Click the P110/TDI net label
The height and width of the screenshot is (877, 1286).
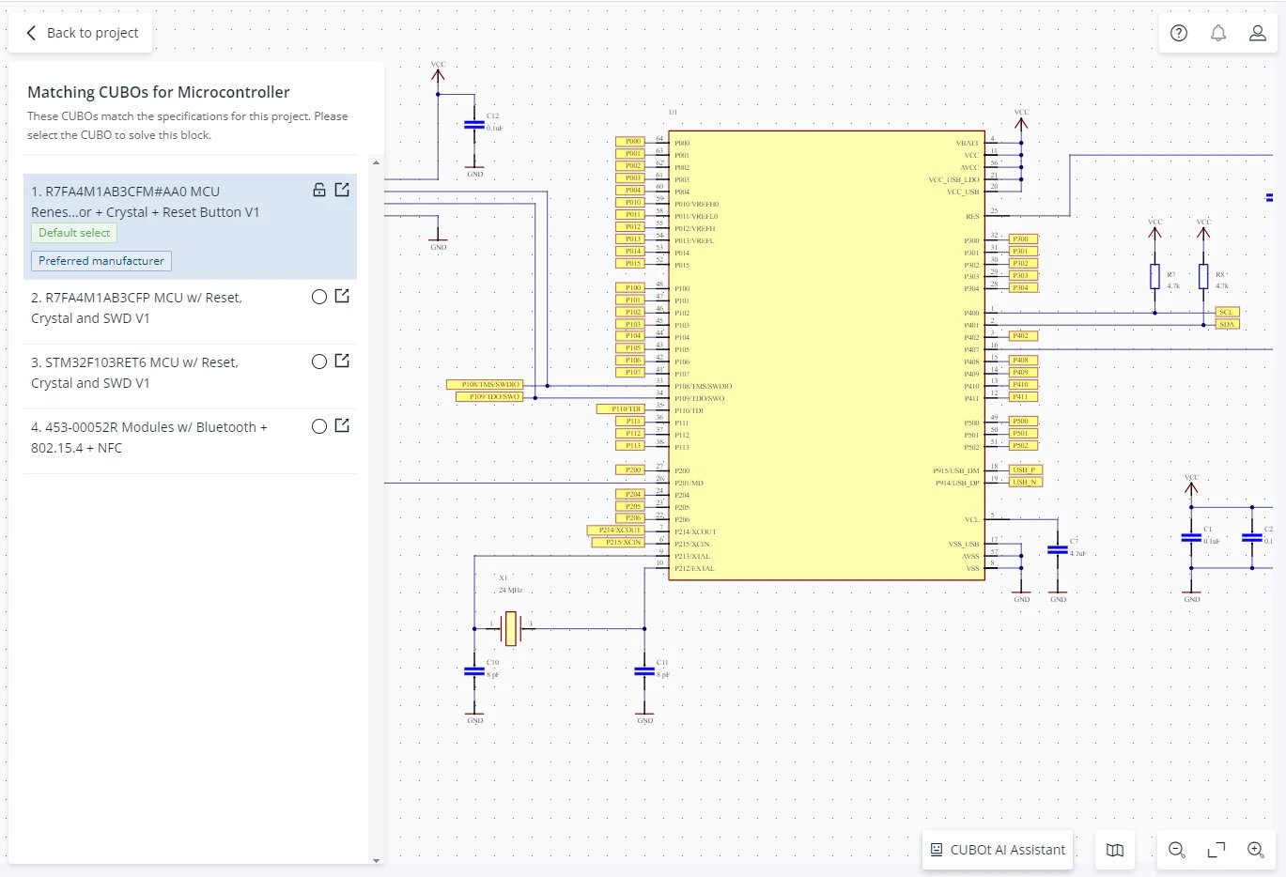tap(621, 409)
